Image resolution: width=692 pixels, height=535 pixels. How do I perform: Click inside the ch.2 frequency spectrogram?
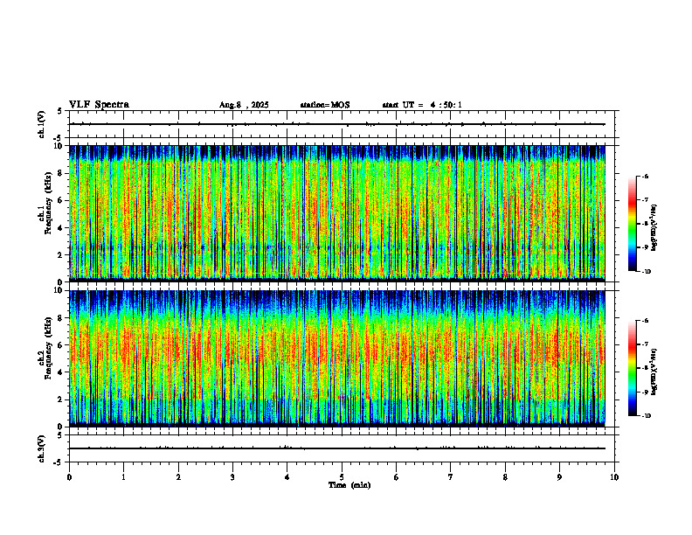pos(337,358)
